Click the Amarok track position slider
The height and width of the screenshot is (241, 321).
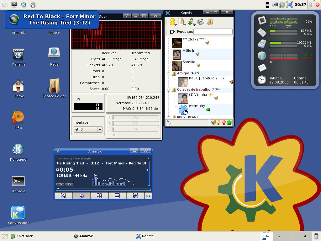(x=103, y=190)
